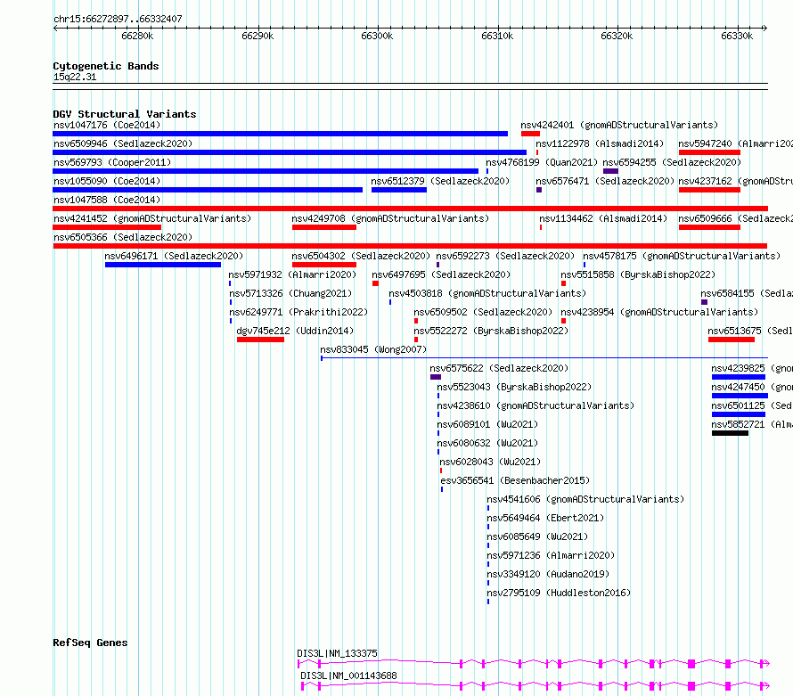Select nsv3349120 (Audano2019) variant
This screenshot has height=696, width=793.
pos(548,574)
